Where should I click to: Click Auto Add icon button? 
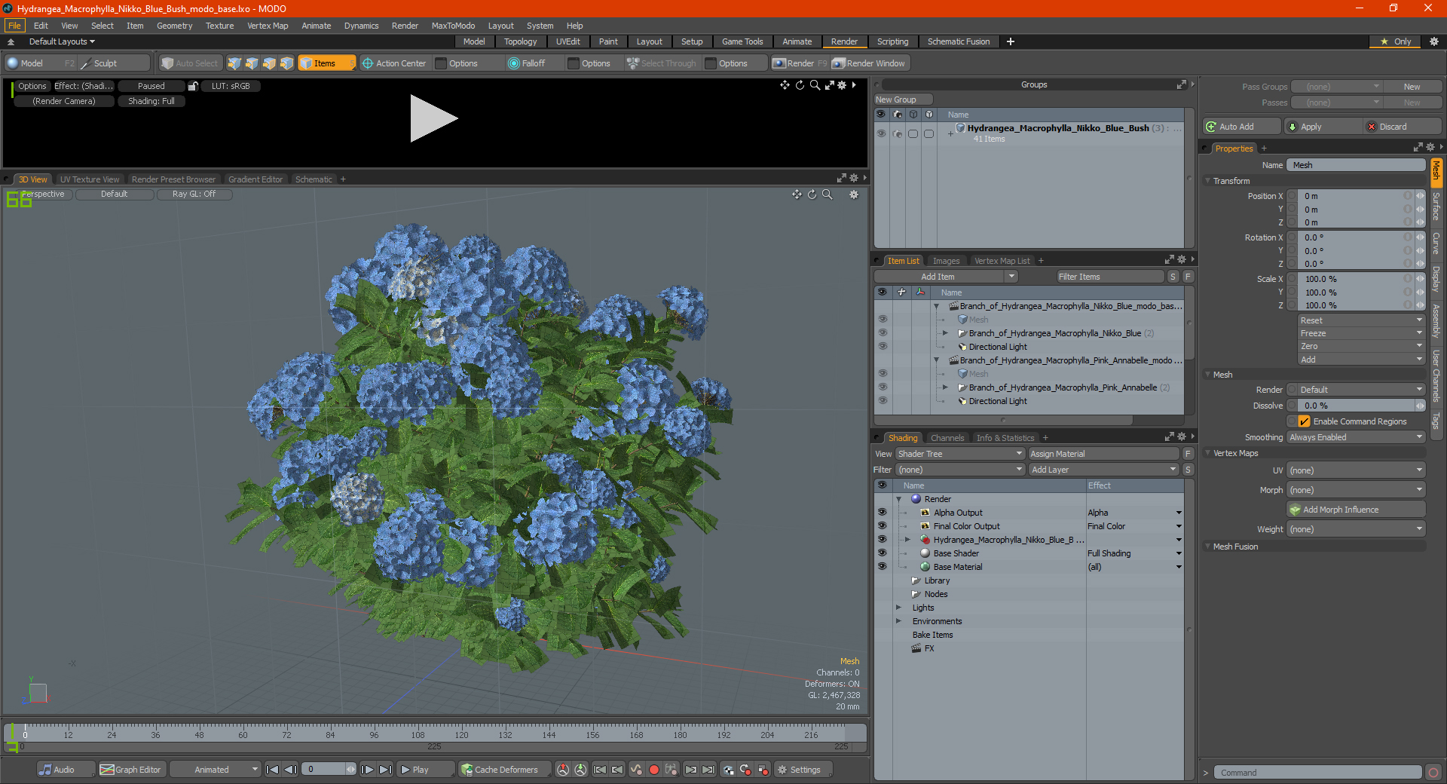(x=1242, y=127)
